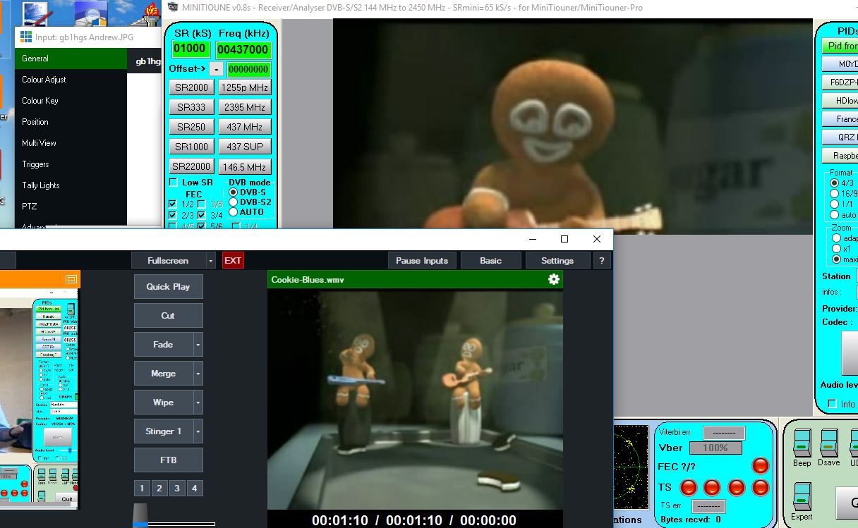The image size is (858, 528).
Task: Check the FEC 3/5 checkbox
Action: pos(202,204)
